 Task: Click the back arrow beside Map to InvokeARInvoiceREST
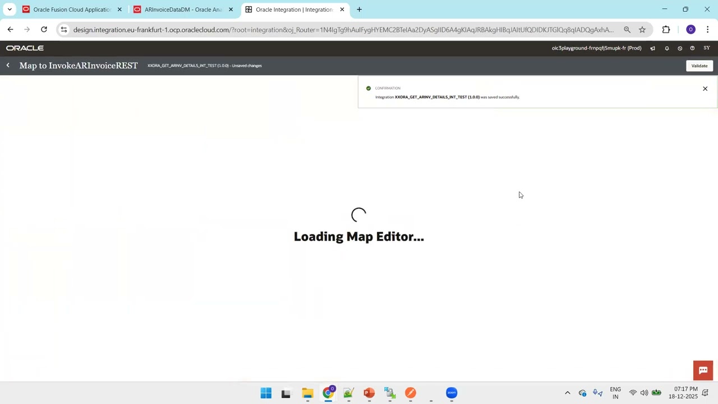(8, 66)
